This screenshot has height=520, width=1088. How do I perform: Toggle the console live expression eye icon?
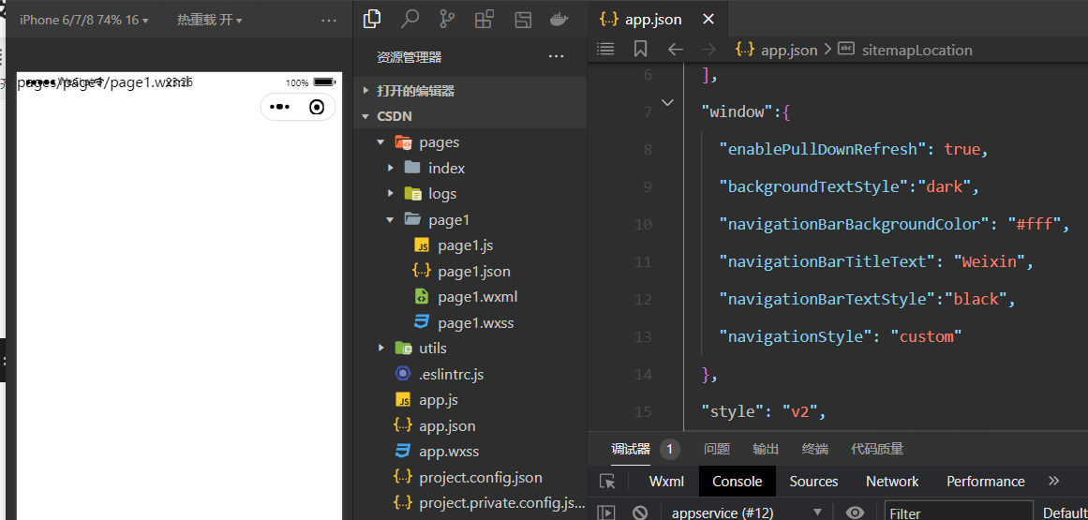tap(855, 513)
